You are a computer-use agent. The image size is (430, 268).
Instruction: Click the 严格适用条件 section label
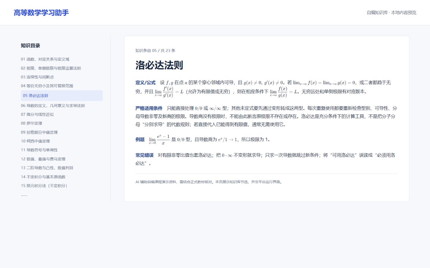(149, 108)
